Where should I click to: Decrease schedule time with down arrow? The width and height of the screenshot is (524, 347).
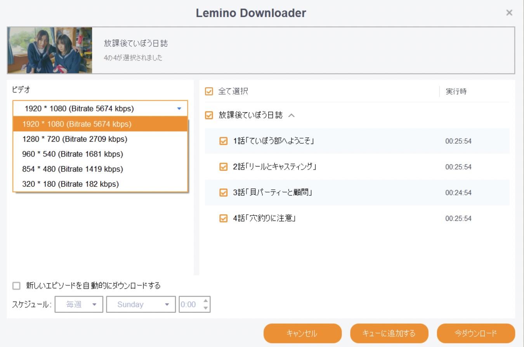click(206, 309)
